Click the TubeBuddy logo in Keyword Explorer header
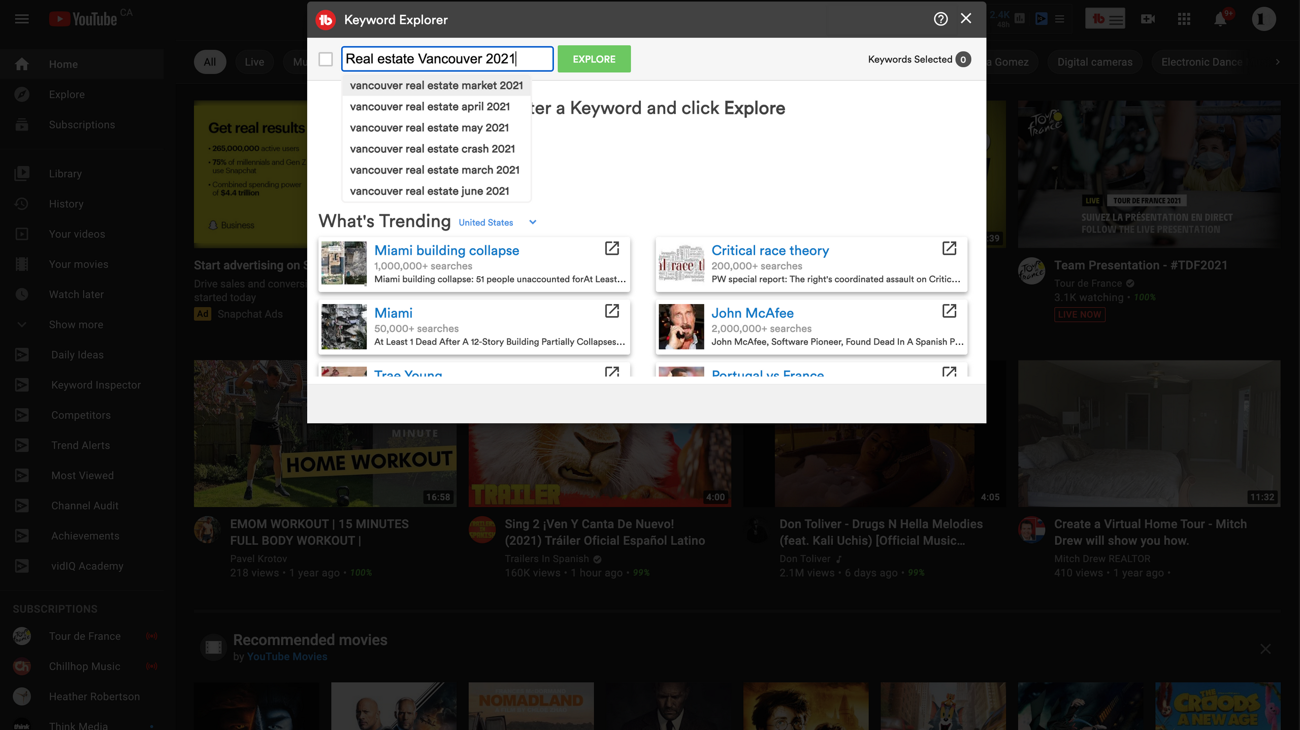Viewport: 1300px width, 730px height. pos(326,20)
